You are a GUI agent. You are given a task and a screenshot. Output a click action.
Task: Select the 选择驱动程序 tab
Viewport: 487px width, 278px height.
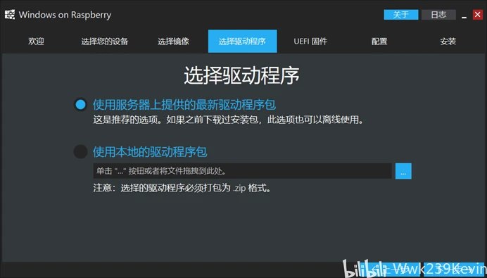coord(242,42)
